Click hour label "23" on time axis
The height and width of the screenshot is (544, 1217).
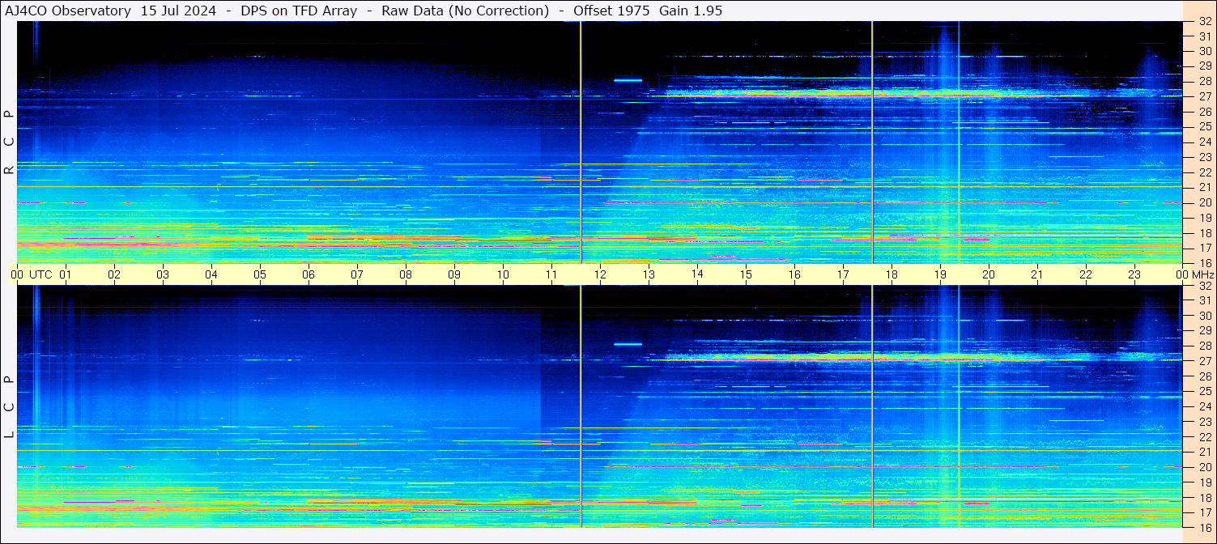[1134, 274]
